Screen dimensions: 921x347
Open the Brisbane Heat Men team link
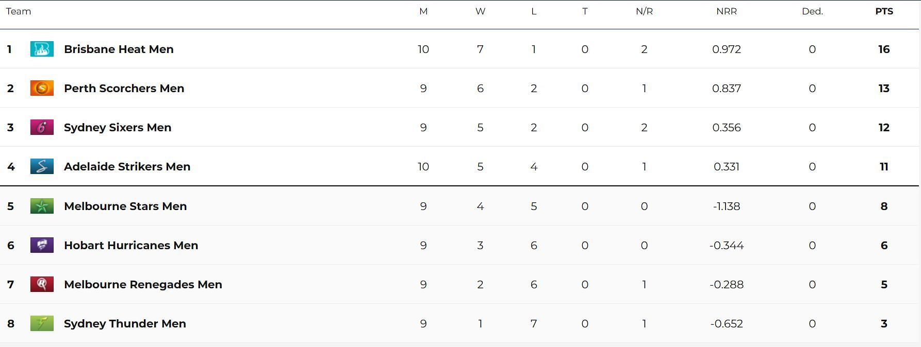point(119,49)
